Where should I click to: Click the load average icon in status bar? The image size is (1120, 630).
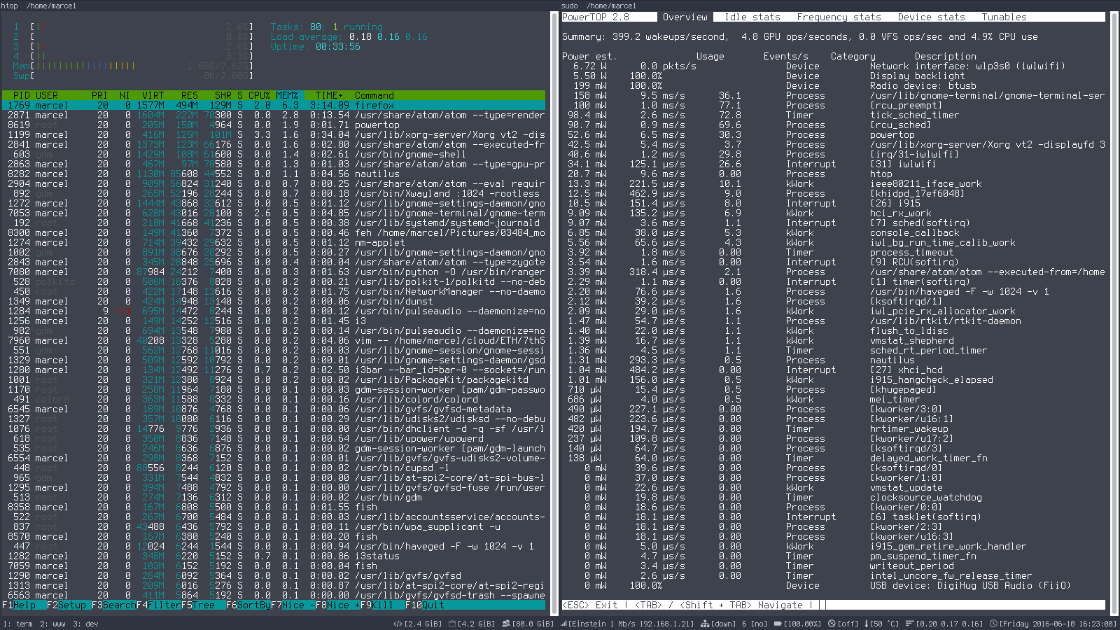[910, 624]
